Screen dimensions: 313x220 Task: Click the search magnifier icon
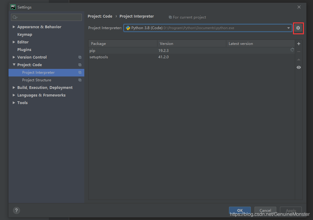click(15, 17)
